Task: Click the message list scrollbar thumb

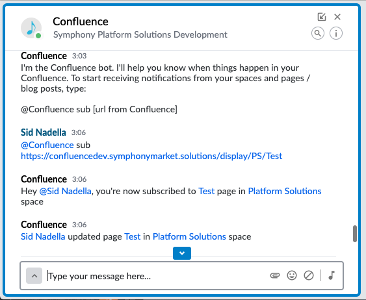Action: tap(355, 234)
